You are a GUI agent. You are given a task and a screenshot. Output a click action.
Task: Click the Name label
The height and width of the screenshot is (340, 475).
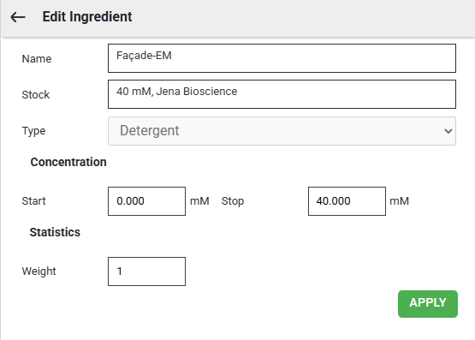tap(37, 59)
